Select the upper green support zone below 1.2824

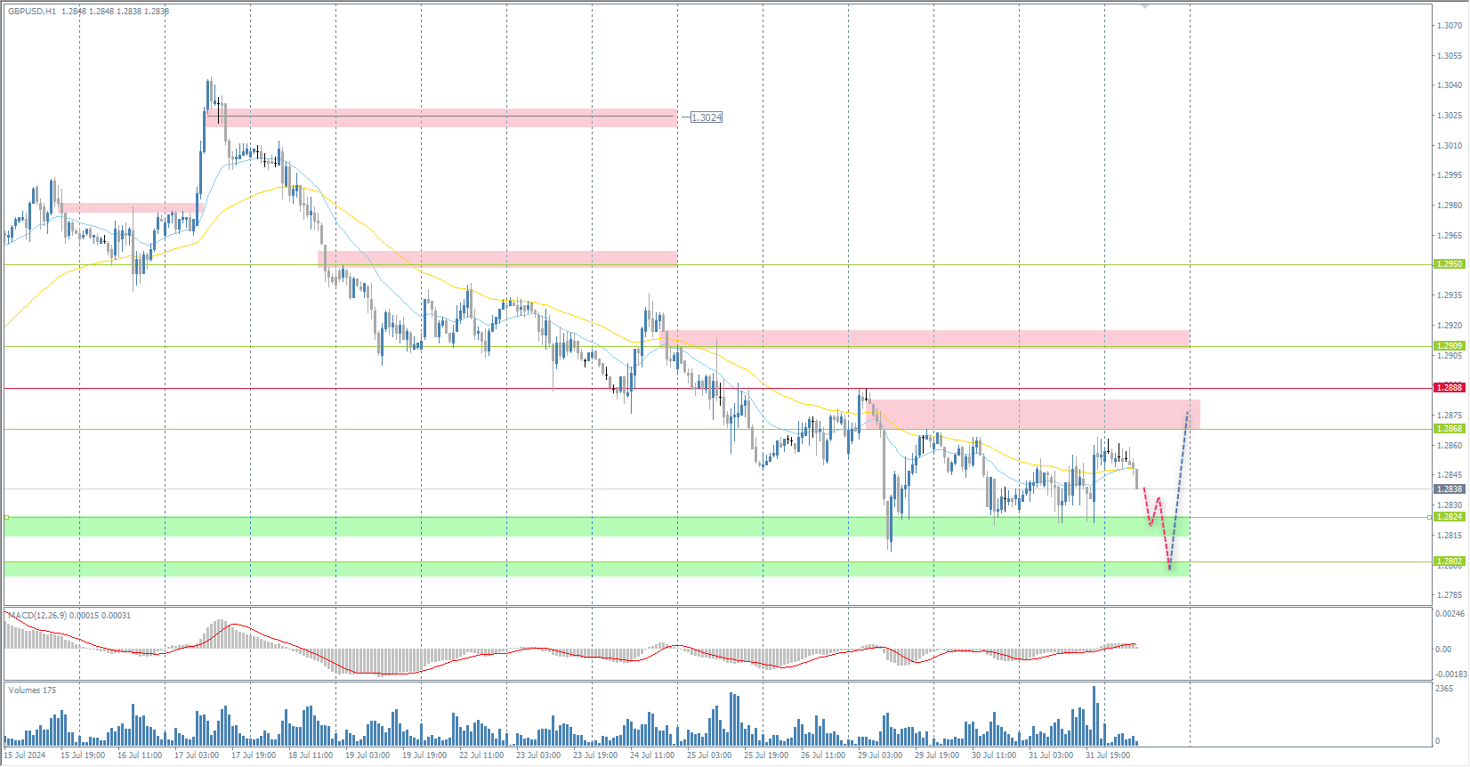[596, 527]
